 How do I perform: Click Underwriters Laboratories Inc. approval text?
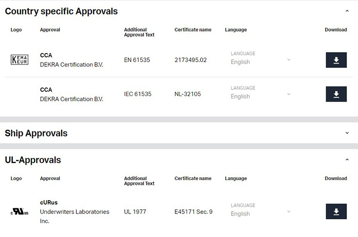coord(74,216)
